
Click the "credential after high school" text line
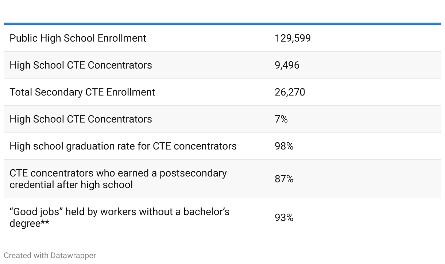pyautogui.click(x=71, y=185)
